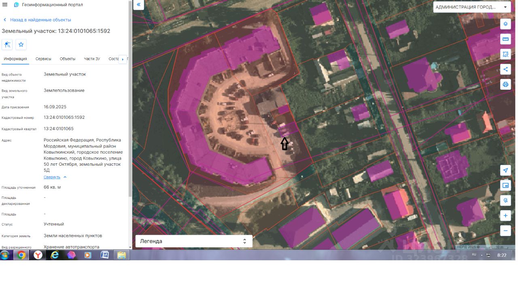Screen dimensions: 518x291
Task: Click the Хранение автотранспорта value
Action: (72, 247)
